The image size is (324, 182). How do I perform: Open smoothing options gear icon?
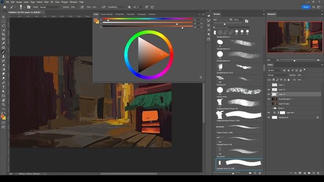tap(130, 7)
